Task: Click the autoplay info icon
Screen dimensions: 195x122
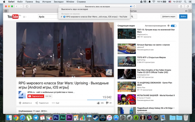Action: point(168,26)
